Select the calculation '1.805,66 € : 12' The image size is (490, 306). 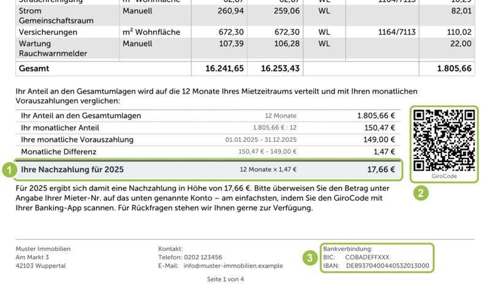tap(274, 128)
